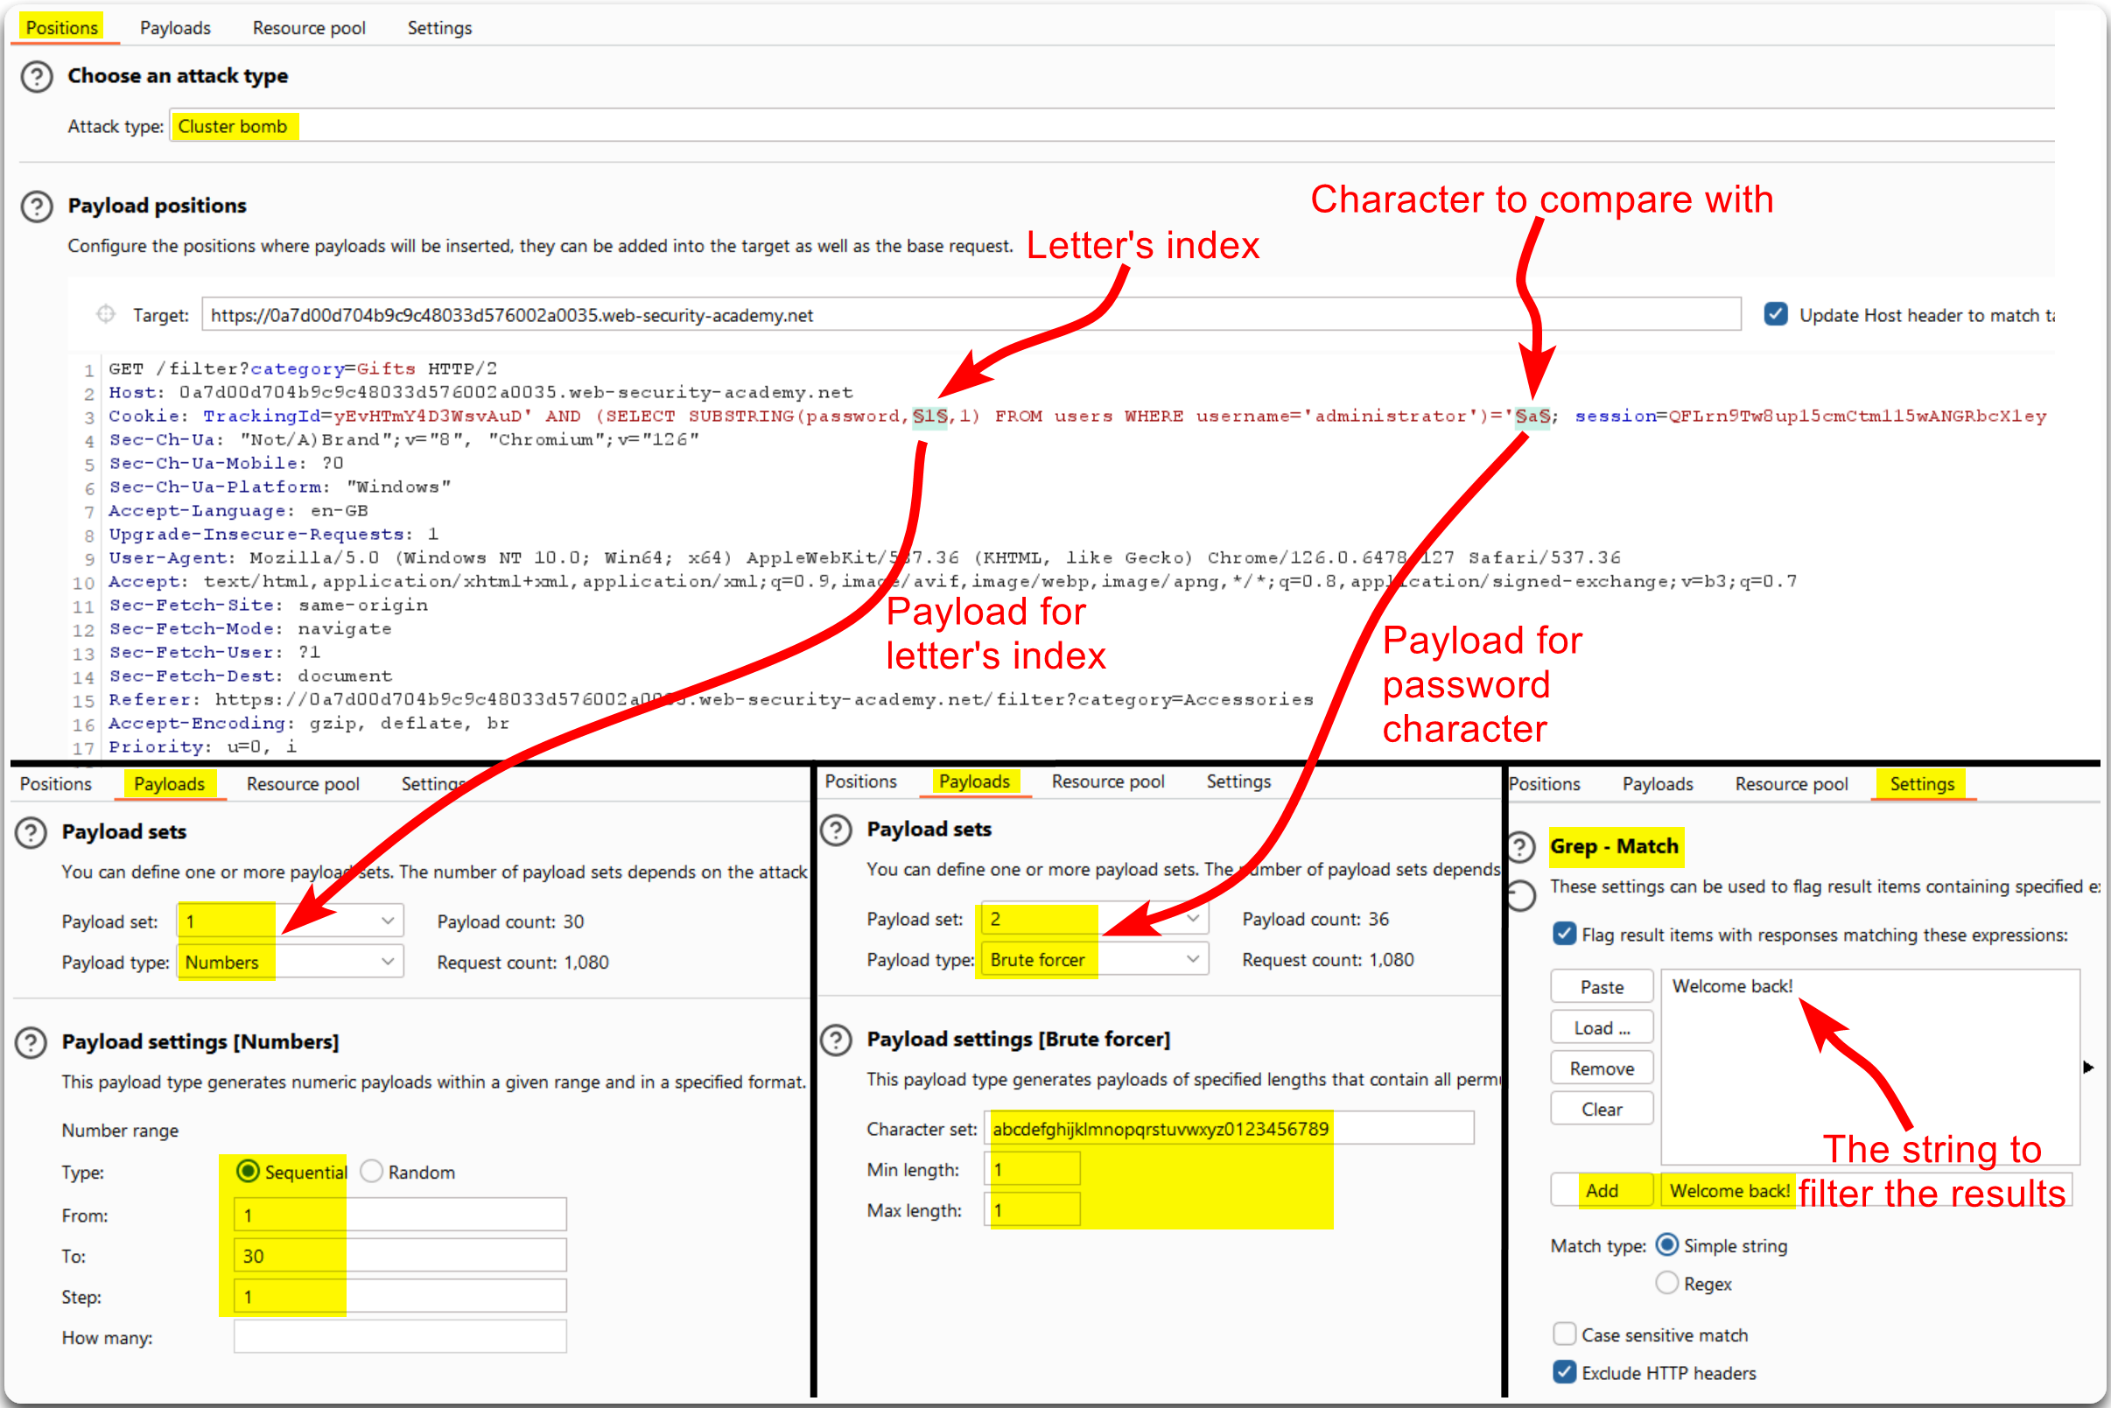Click the Character set input field

1228,1129
